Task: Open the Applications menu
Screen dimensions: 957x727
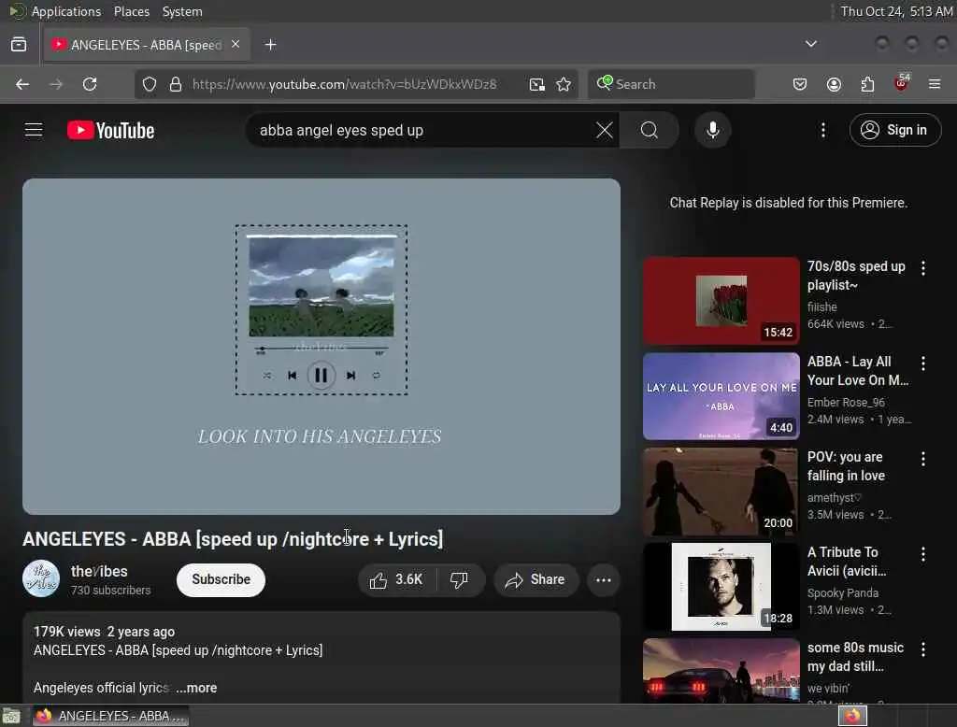Action: click(66, 11)
